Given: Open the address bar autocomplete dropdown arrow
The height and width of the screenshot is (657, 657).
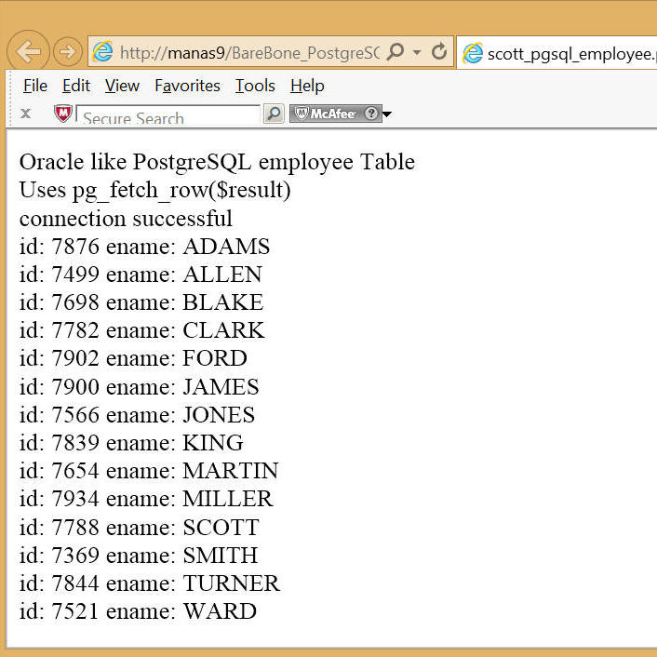Looking at the screenshot, I should coord(417,52).
